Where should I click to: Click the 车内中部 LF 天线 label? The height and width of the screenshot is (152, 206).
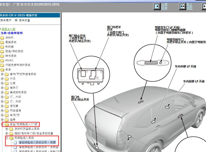click(185, 66)
